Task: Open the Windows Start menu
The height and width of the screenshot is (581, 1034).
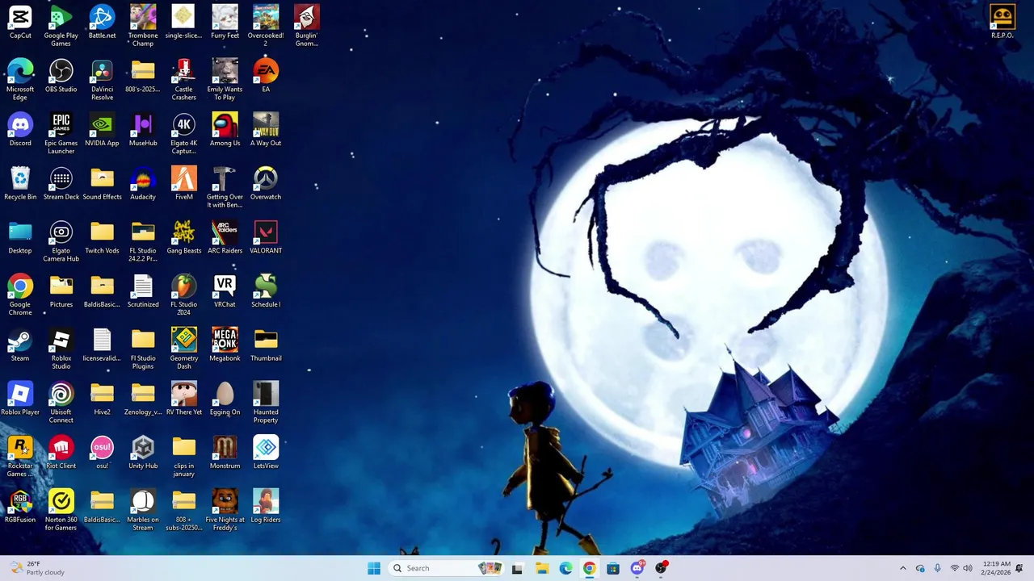Action: tap(374, 568)
